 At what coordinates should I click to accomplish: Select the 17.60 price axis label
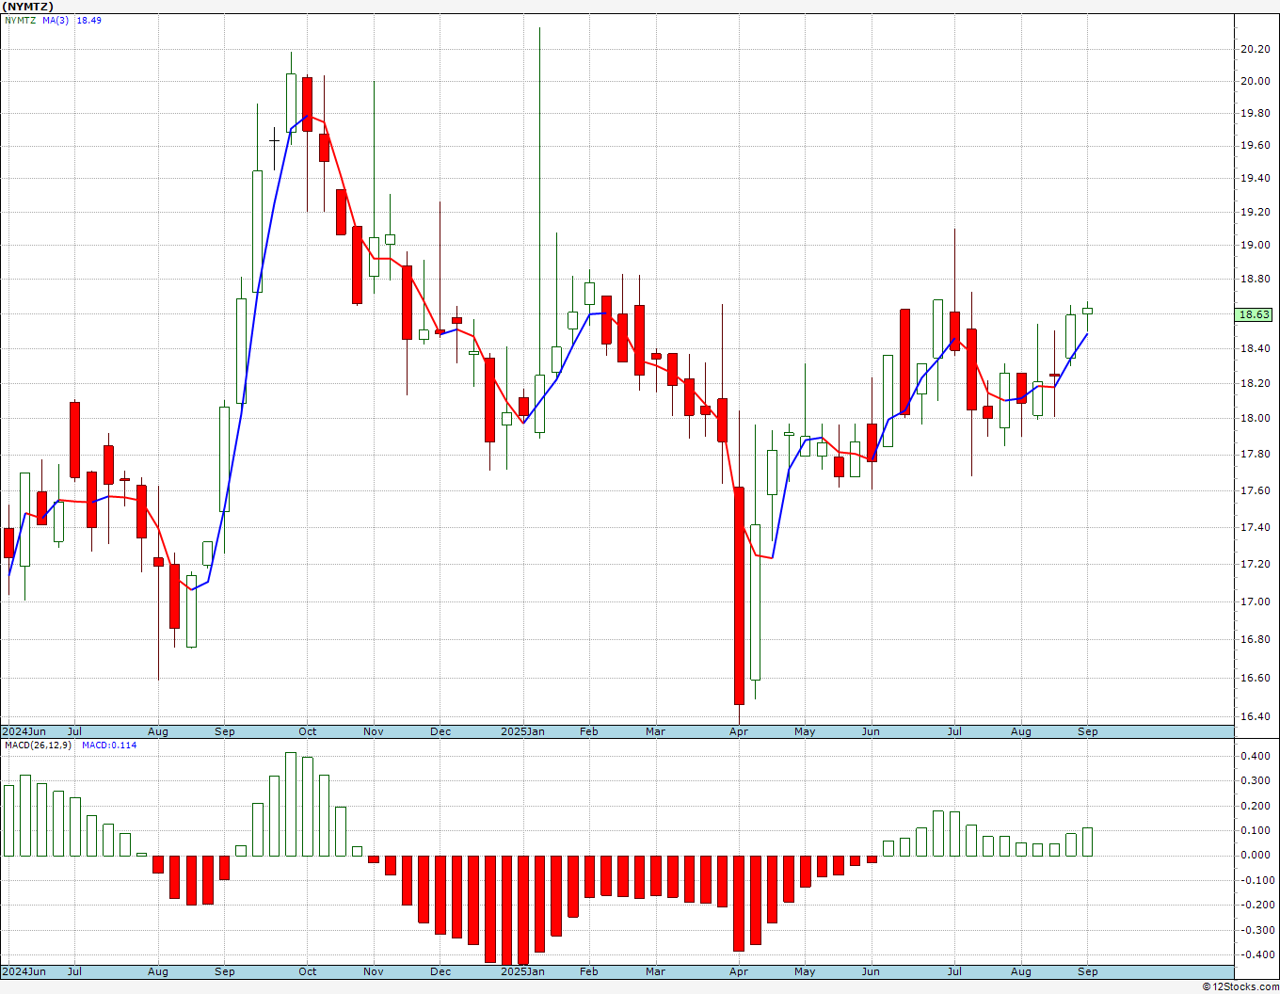point(1255,491)
